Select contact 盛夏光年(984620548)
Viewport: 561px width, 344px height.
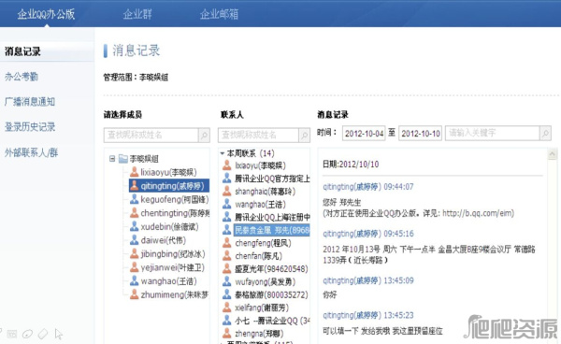click(271, 268)
